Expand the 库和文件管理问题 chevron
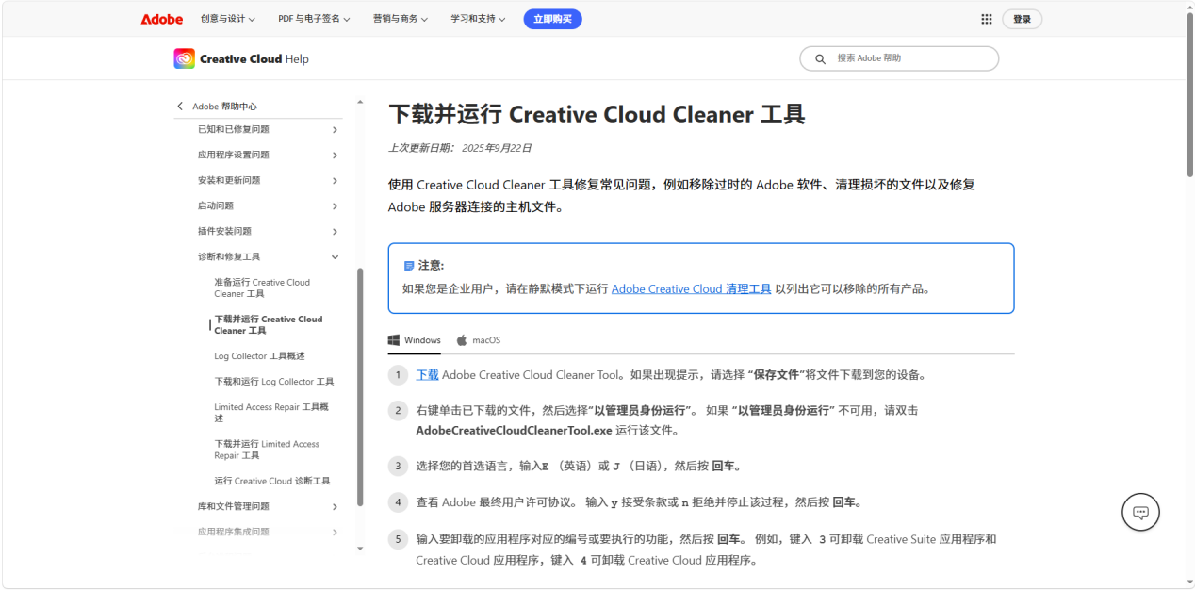 [335, 506]
